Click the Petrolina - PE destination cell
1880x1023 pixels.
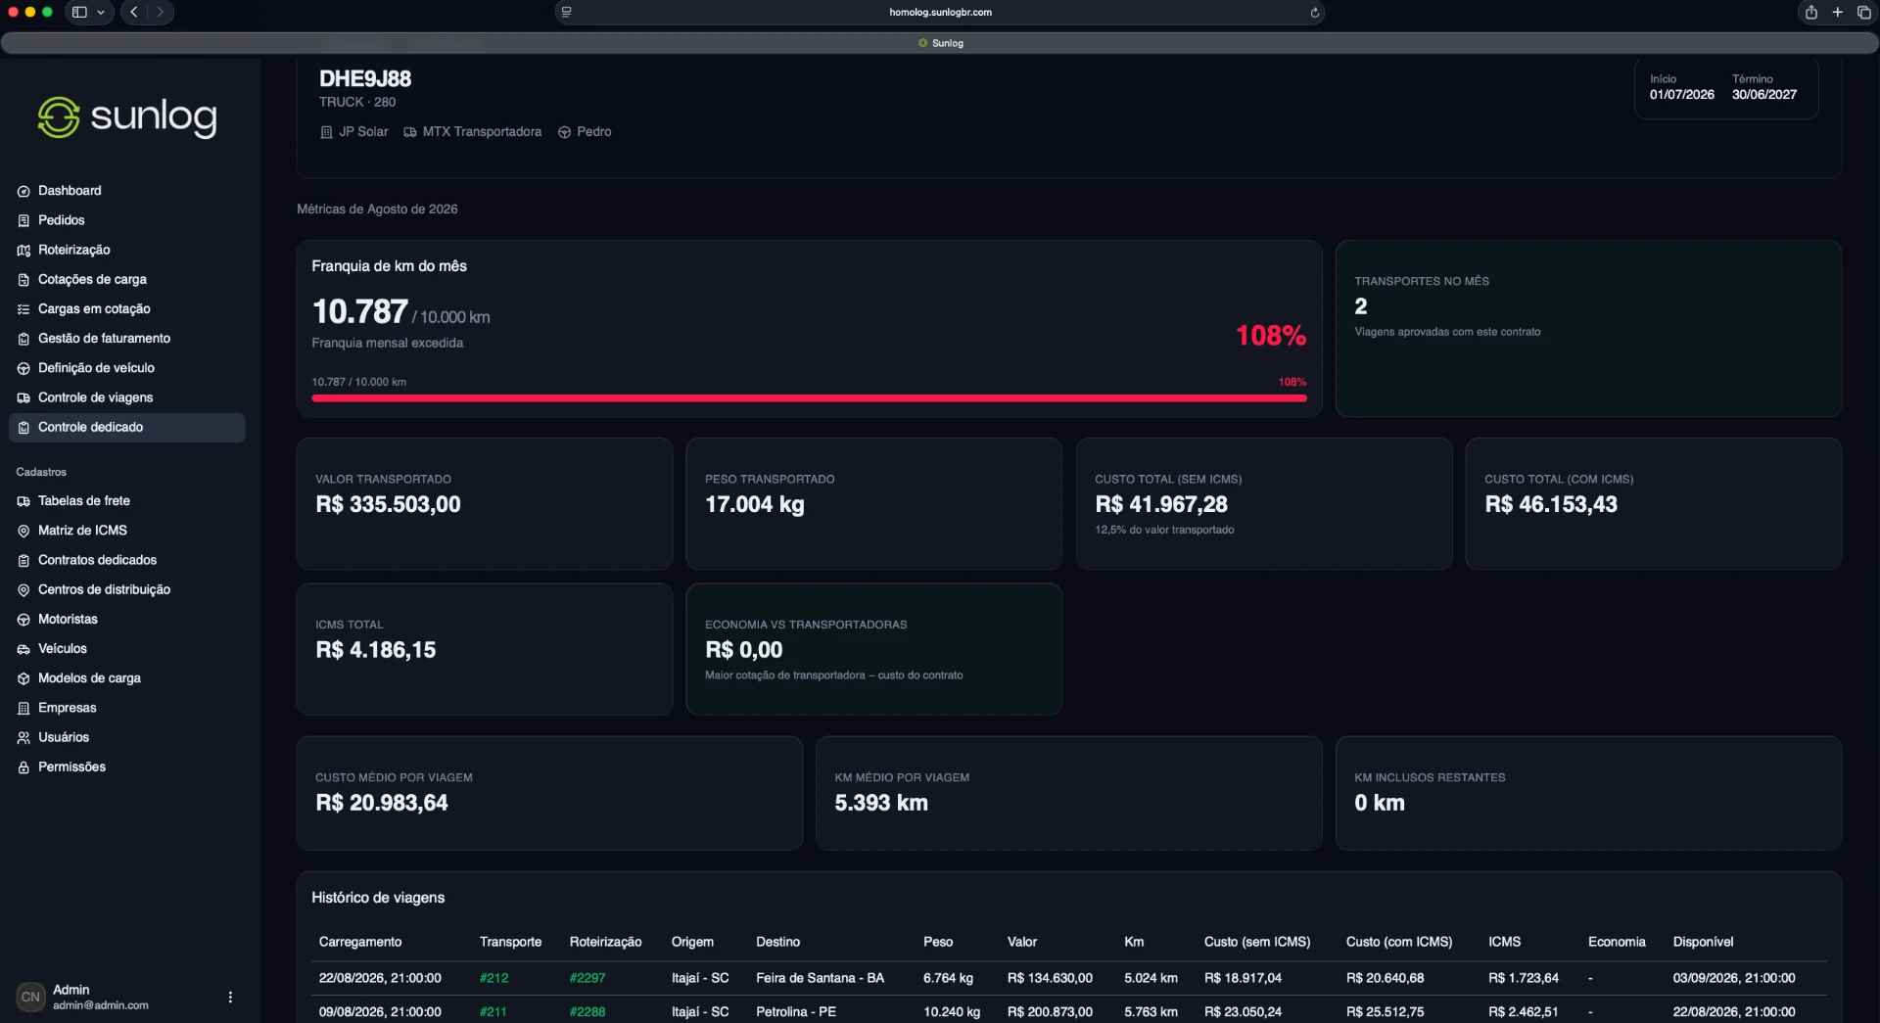coord(795,1012)
